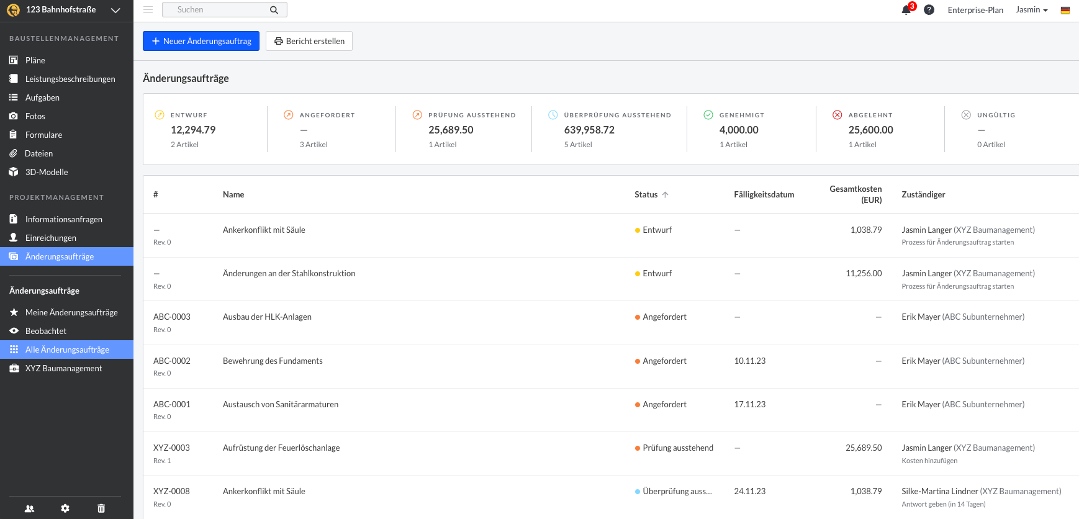1079x519 pixels.
Task: Open Informationsanfragen icon in sidebar
Action: pyautogui.click(x=14, y=219)
